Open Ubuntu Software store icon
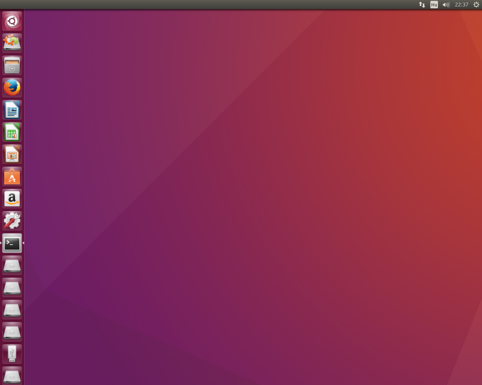Image resolution: width=482 pixels, height=385 pixels. point(12,176)
